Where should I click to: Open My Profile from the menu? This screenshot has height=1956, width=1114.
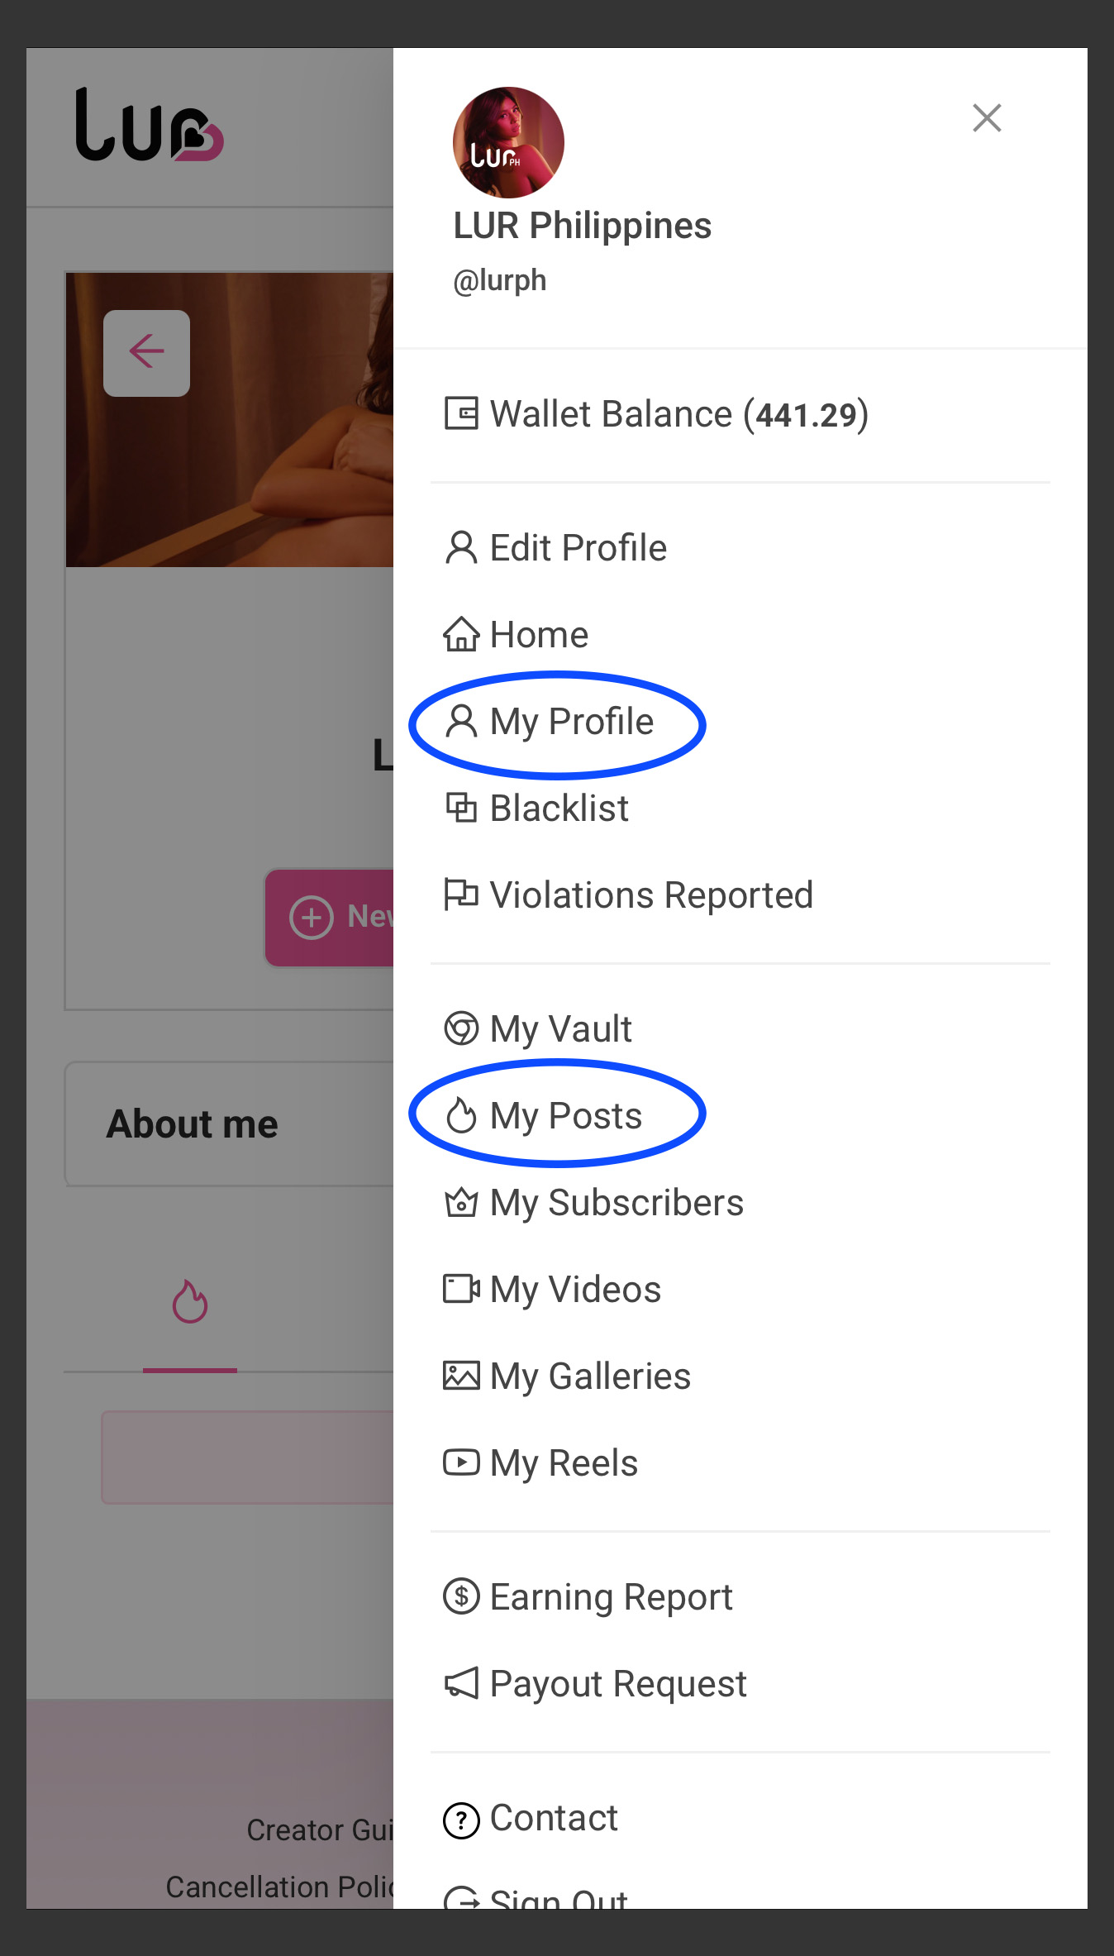coord(550,722)
